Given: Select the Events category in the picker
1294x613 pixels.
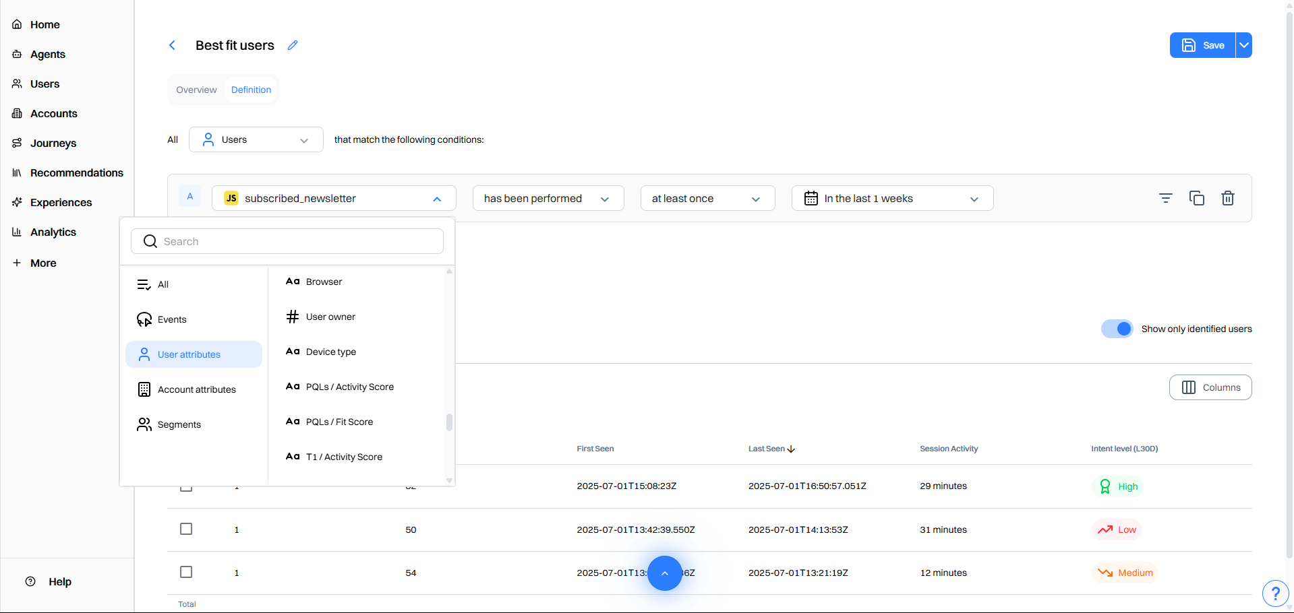Looking at the screenshot, I should point(194,319).
